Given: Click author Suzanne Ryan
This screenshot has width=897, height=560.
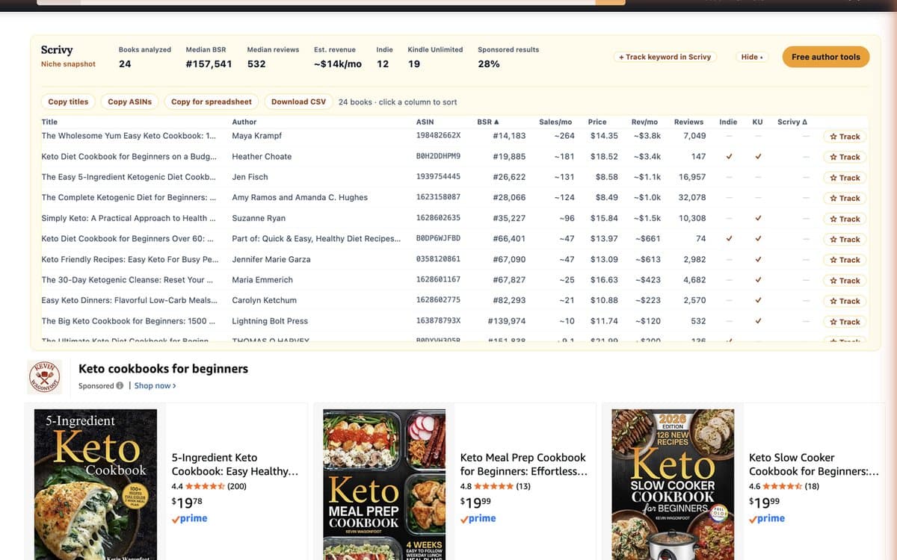Looking at the screenshot, I should point(259,218).
